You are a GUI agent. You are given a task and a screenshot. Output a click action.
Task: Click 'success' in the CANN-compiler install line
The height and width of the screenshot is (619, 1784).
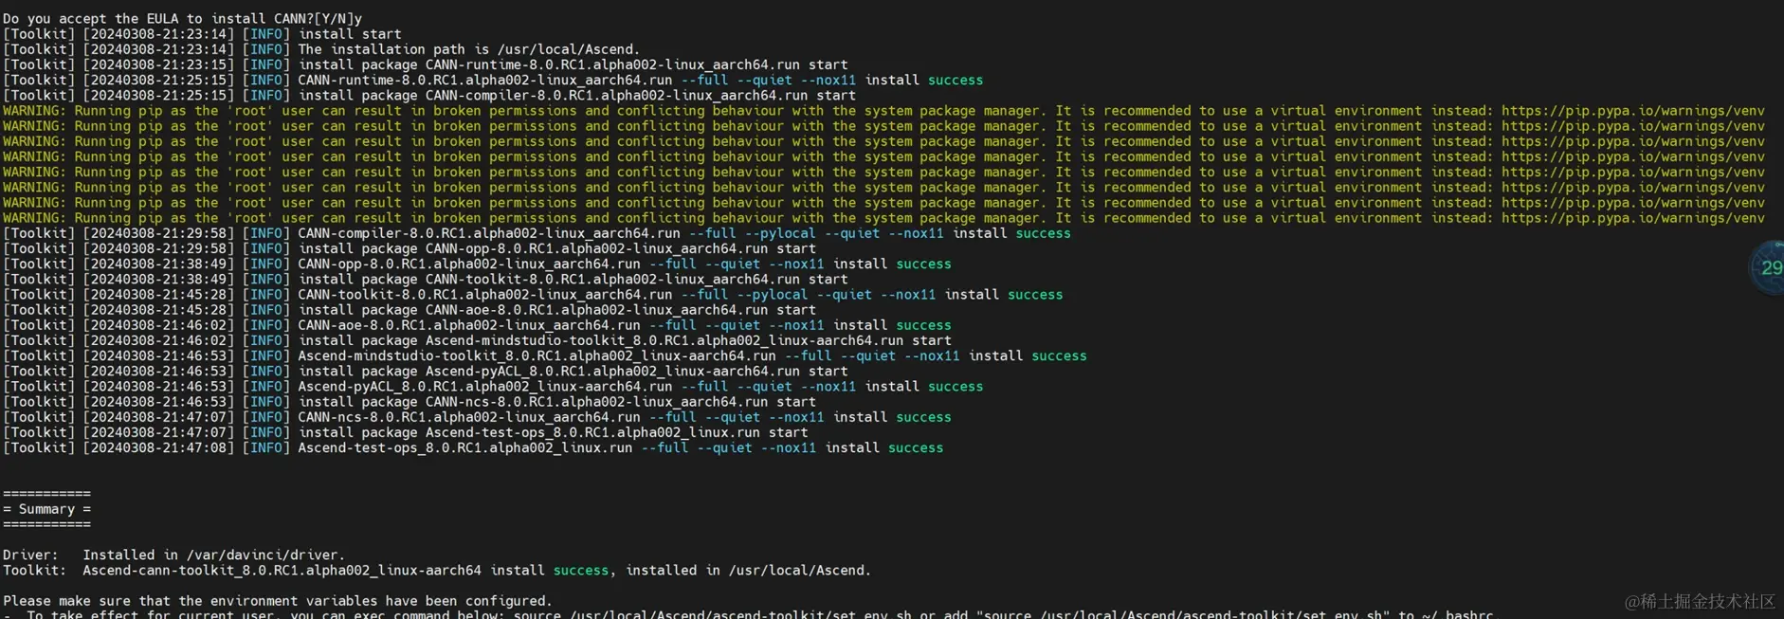(x=1043, y=233)
